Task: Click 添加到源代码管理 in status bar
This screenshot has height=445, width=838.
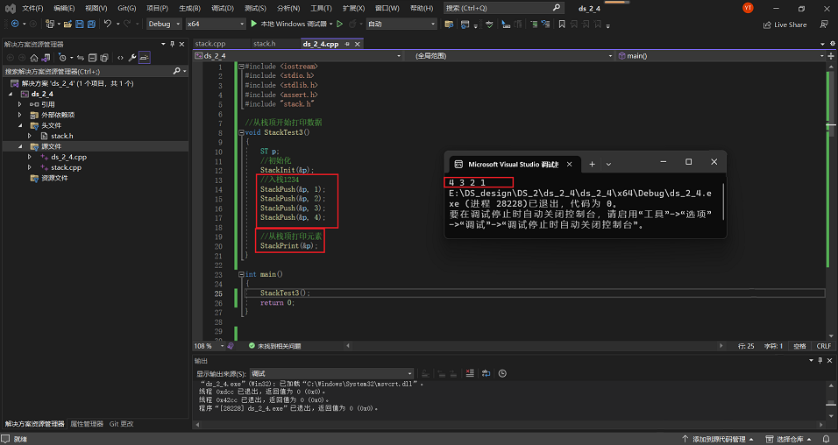Action: pyautogui.click(x=718, y=439)
